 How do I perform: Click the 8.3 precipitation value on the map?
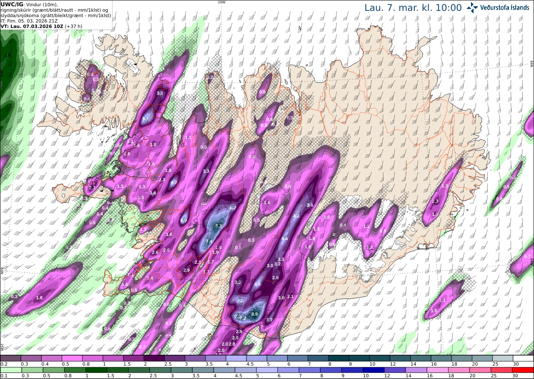coord(219,226)
